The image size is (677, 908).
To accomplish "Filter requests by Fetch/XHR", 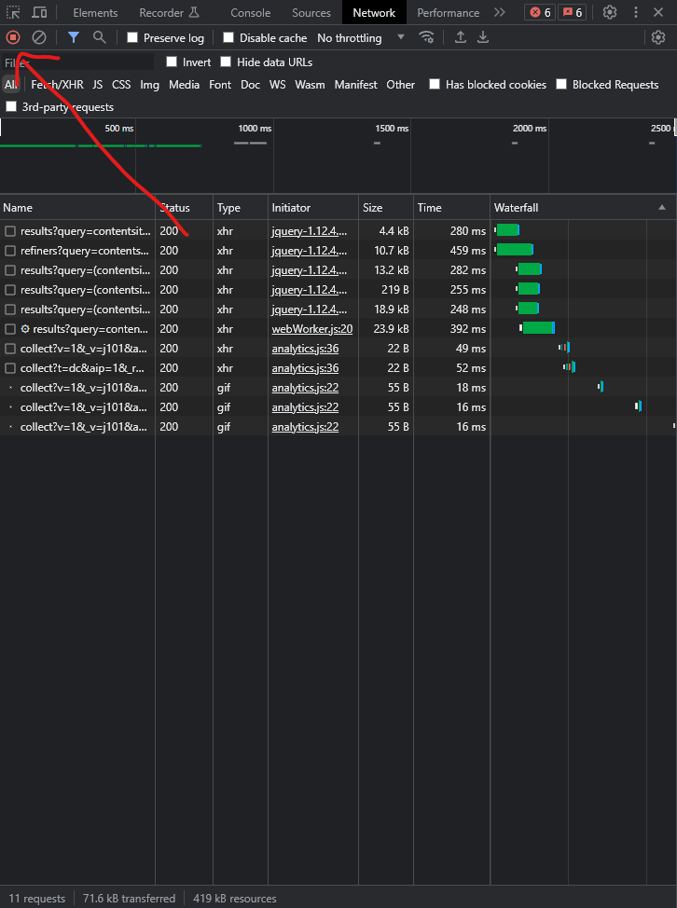I will [57, 85].
